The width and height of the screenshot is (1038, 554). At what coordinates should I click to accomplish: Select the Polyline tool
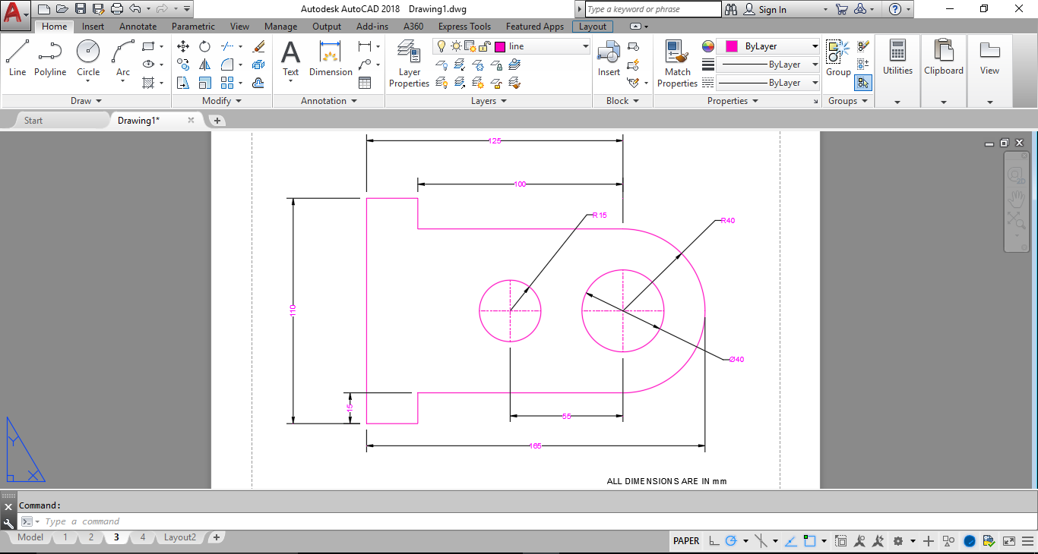pos(50,58)
